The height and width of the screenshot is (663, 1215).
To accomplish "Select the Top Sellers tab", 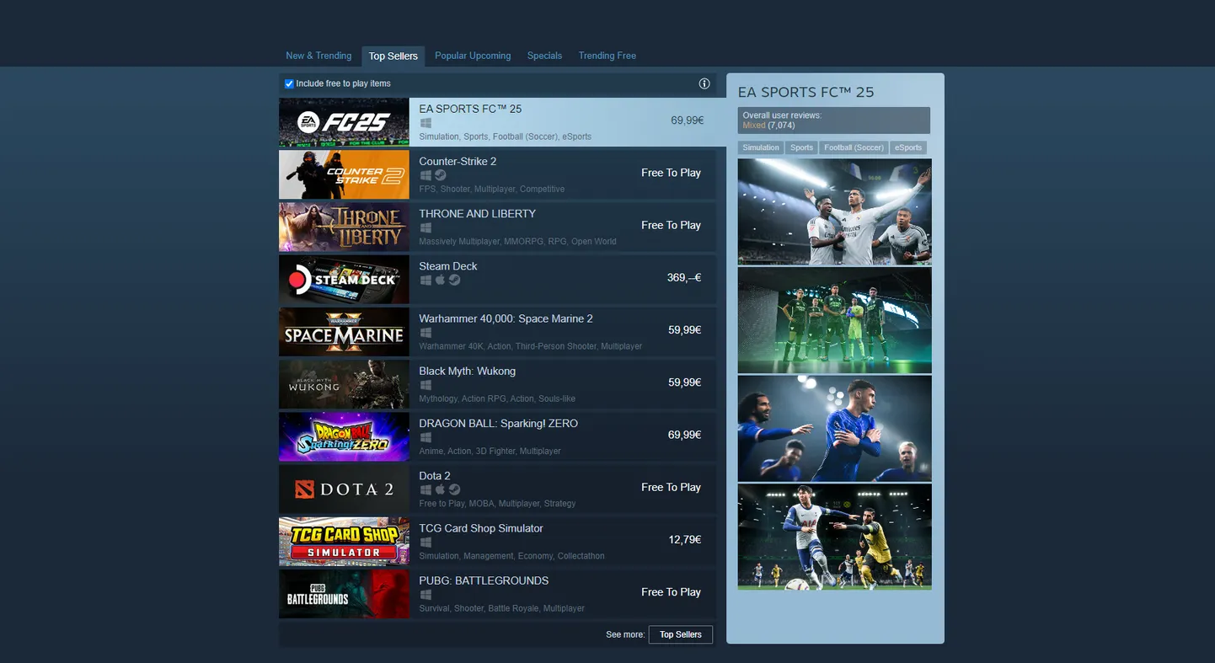I will point(393,56).
